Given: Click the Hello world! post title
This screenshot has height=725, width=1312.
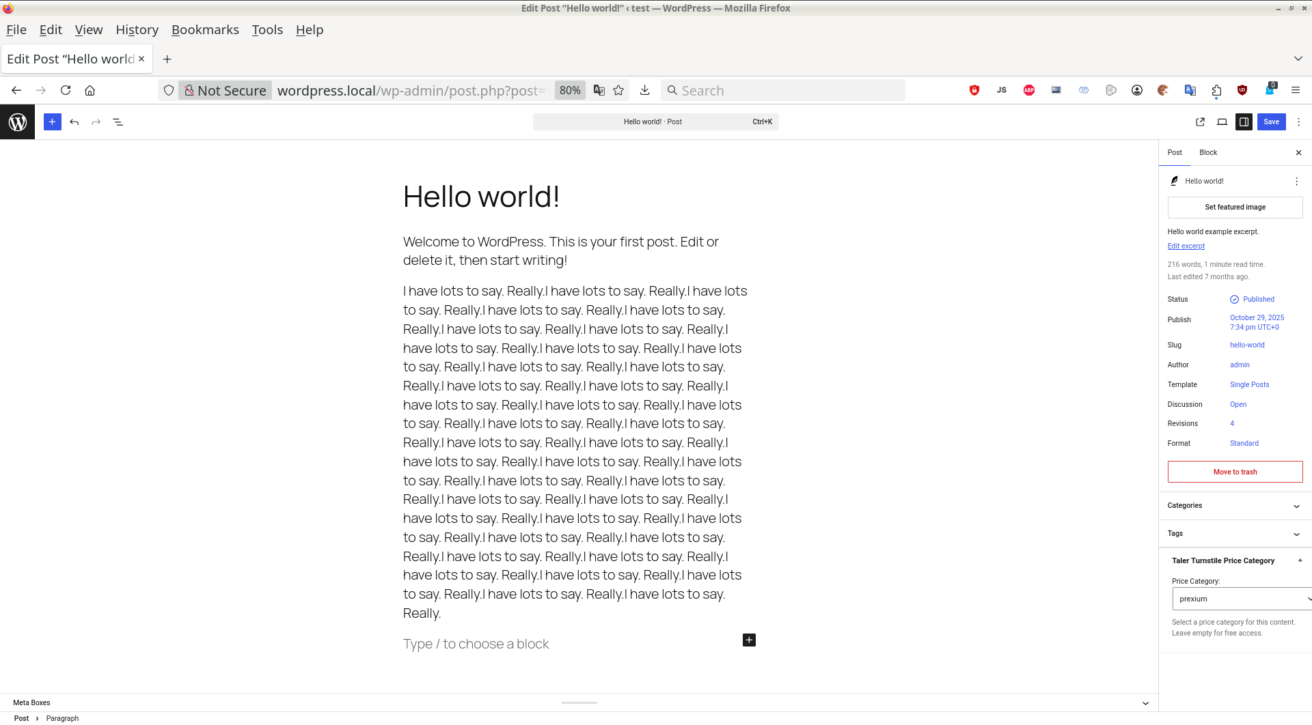Looking at the screenshot, I should 482,197.
